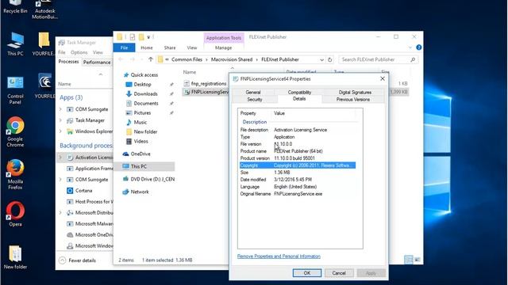Click the Up arrow in Explorer address bar

point(150,59)
